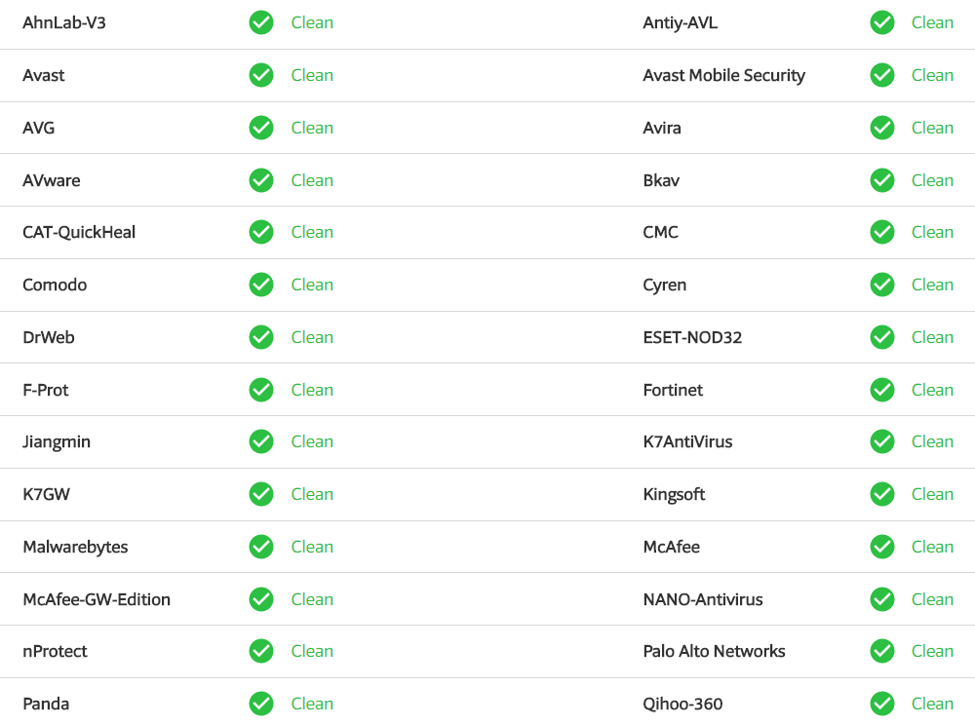Click the Clean status for McAfee

932,547
